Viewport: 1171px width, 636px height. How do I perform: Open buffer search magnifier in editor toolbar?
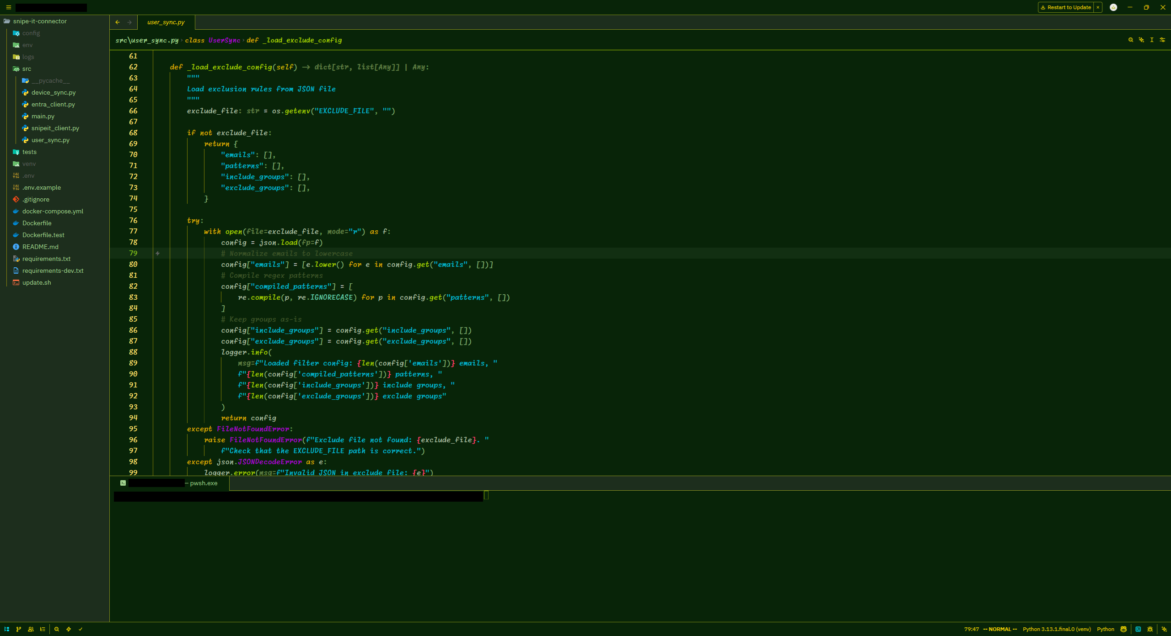tap(1131, 40)
